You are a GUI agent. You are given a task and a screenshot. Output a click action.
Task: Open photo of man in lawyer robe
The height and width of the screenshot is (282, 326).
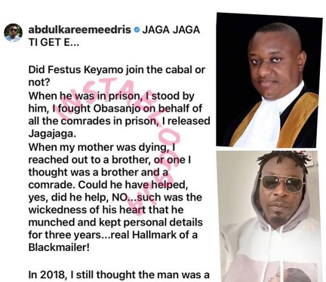(269, 81)
